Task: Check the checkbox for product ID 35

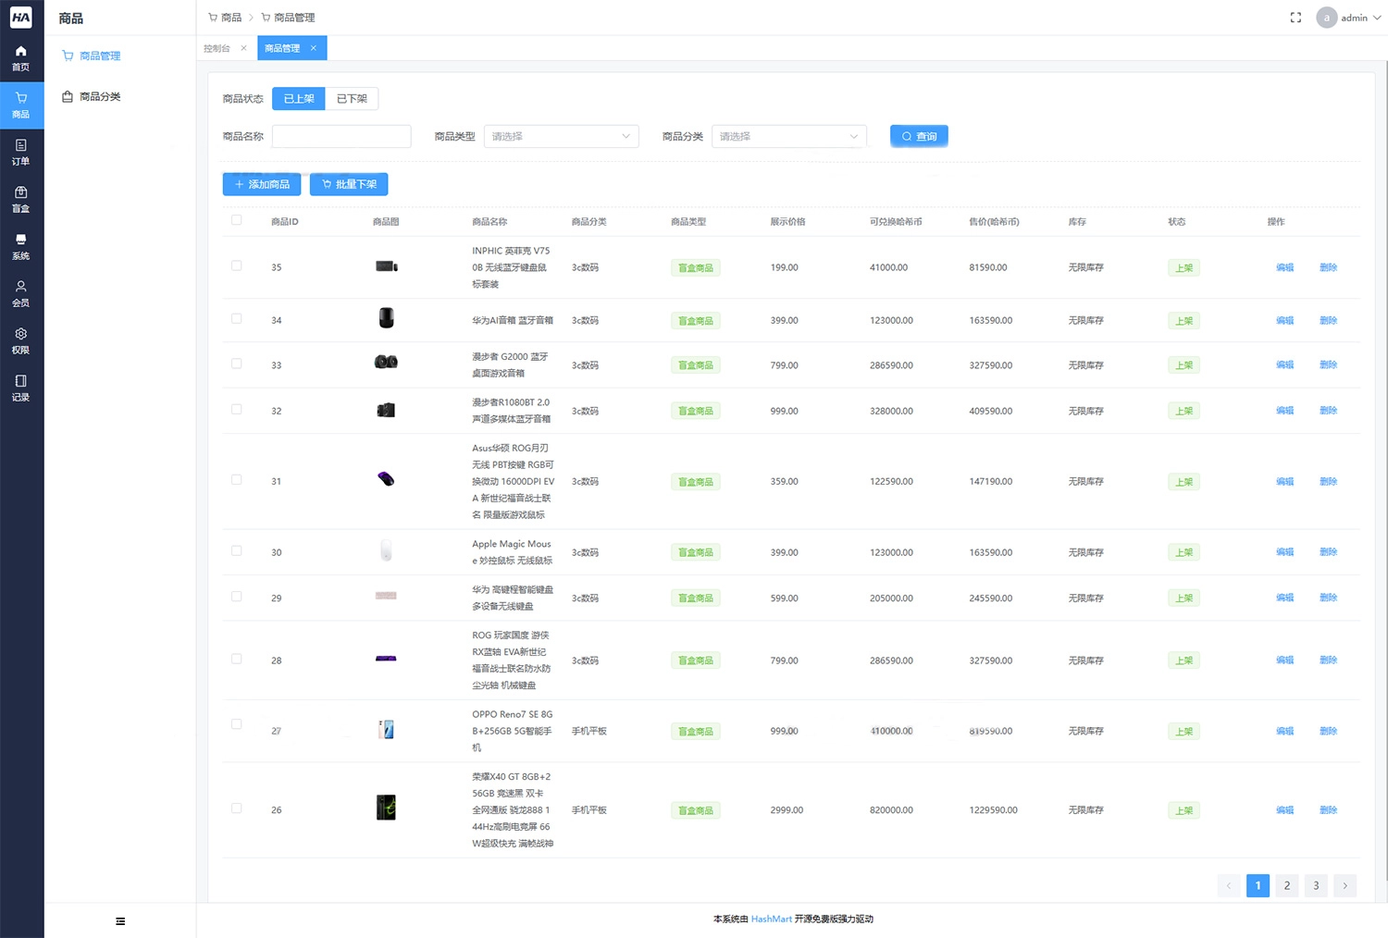Action: click(237, 266)
